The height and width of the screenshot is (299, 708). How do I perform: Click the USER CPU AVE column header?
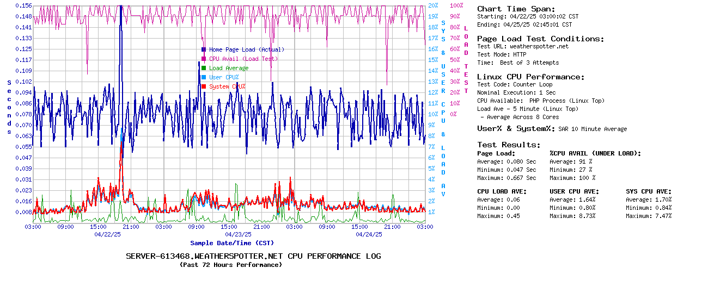click(x=574, y=191)
